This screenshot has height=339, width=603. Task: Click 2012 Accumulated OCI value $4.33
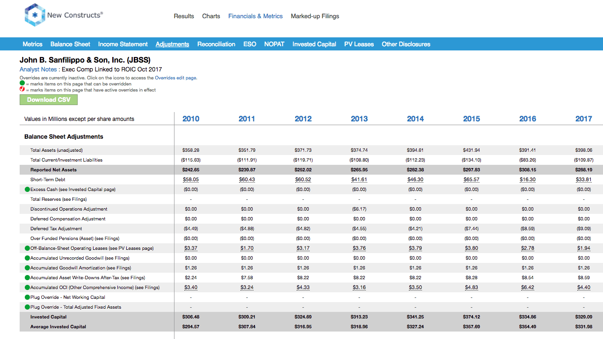point(303,288)
